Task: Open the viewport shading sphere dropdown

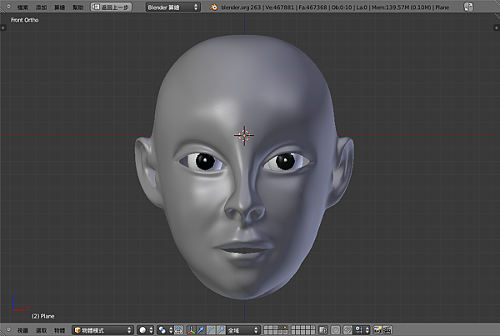Action: 146,330
